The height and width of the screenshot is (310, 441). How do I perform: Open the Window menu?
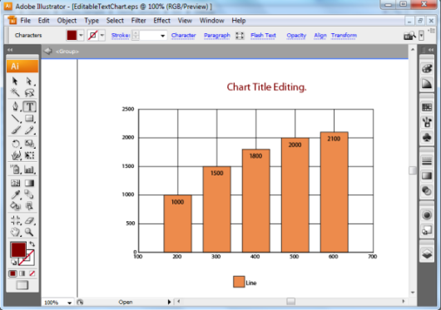point(212,21)
